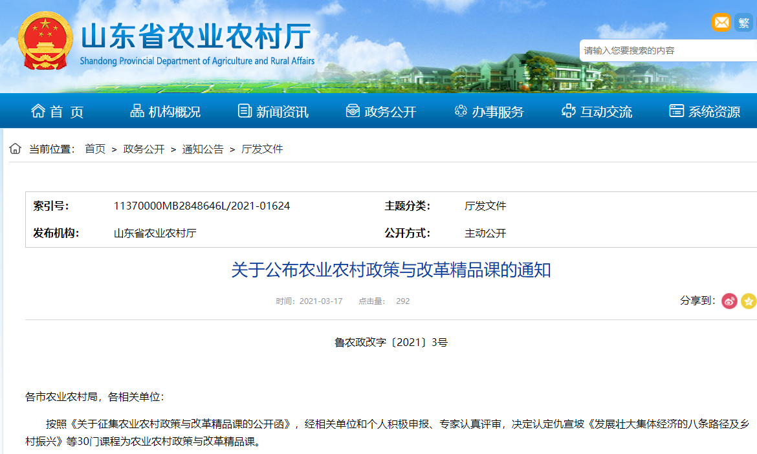Click the home icon beside 当前位置

point(15,149)
